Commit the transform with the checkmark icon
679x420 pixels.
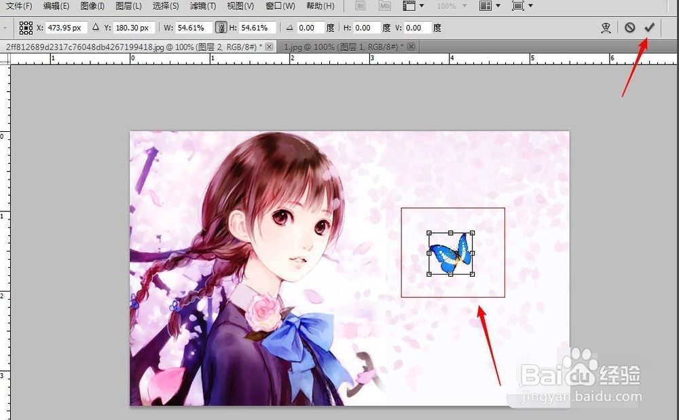(x=648, y=28)
